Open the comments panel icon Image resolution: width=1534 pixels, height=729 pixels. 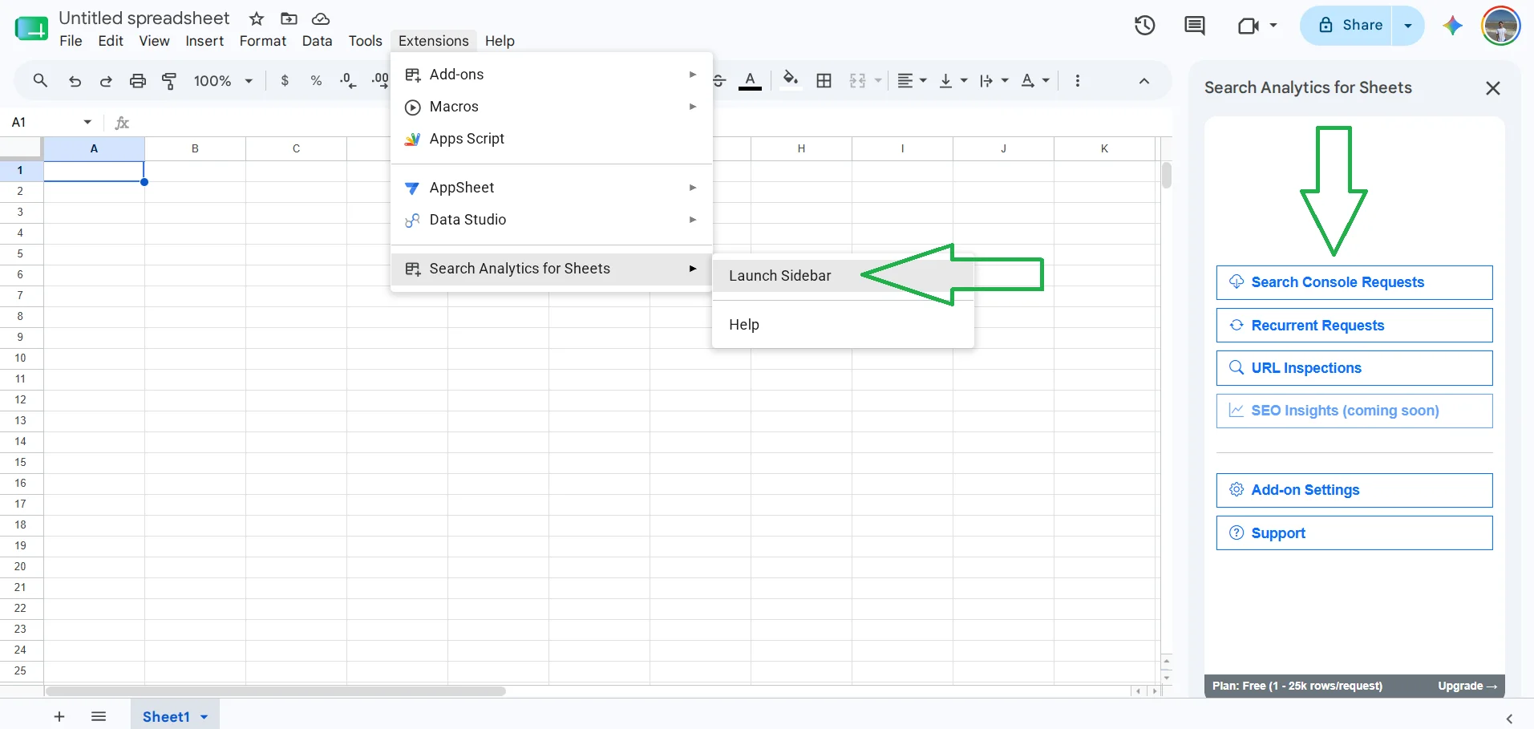1194,26
